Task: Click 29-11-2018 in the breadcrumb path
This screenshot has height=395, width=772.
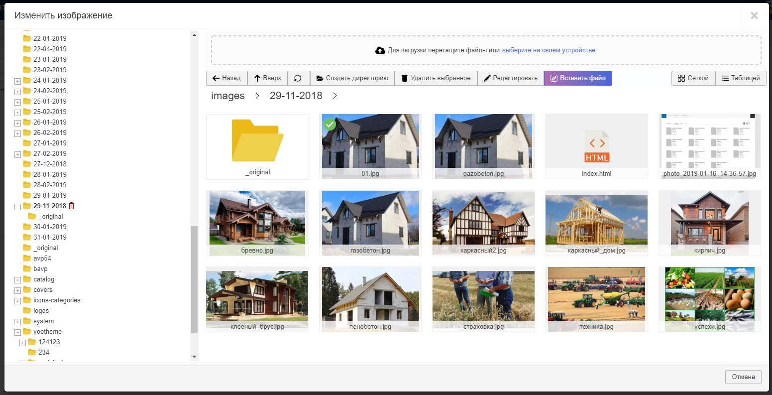Action: click(x=296, y=96)
